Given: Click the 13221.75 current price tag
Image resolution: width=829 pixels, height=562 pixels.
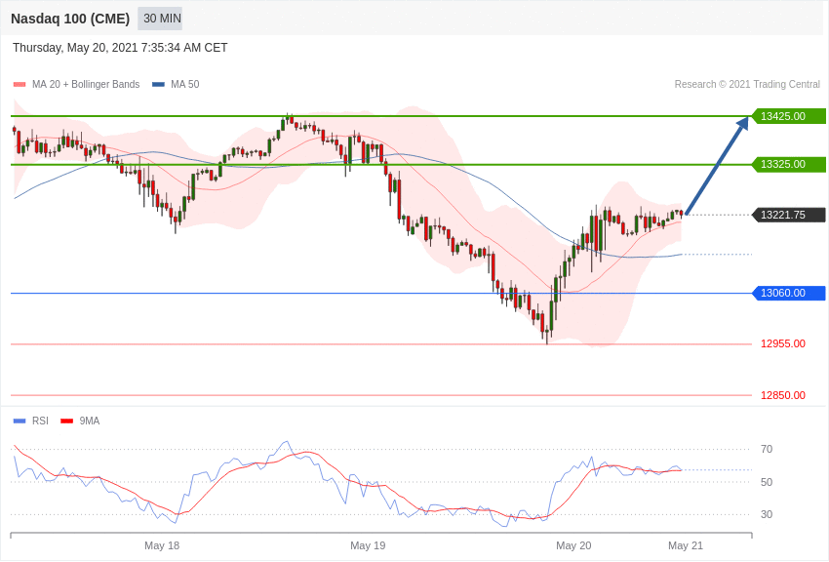Looking at the screenshot, I should pyautogui.click(x=788, y=215).
